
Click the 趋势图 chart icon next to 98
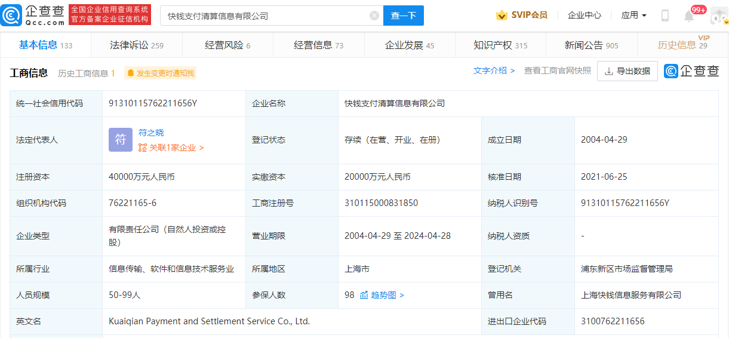point(364,295)
